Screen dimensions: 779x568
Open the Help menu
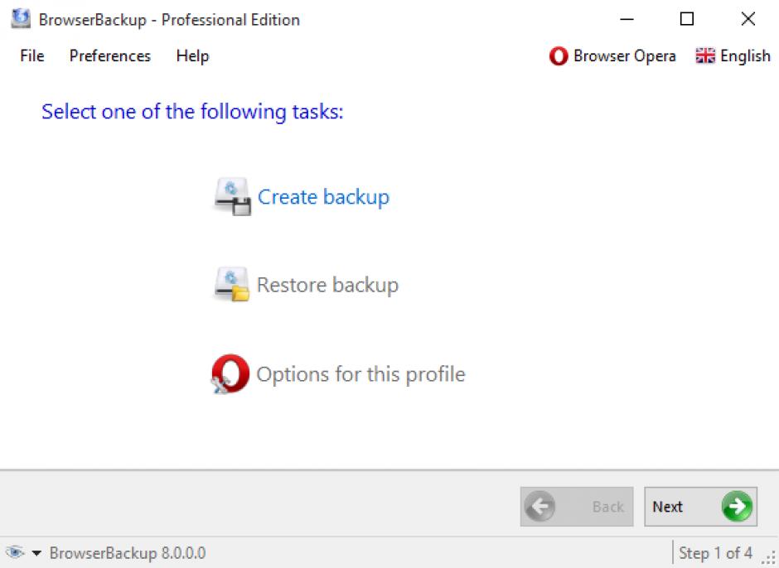(x=192, y=55)
